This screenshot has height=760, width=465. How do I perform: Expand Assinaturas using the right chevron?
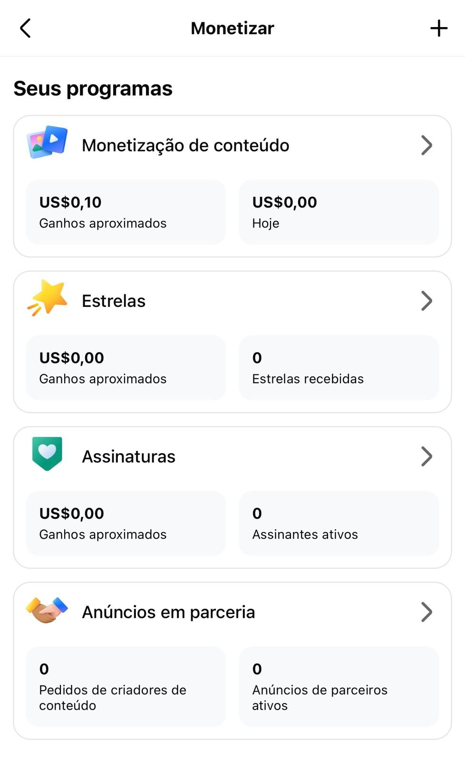pyautogui.click(x=426, y=456)
